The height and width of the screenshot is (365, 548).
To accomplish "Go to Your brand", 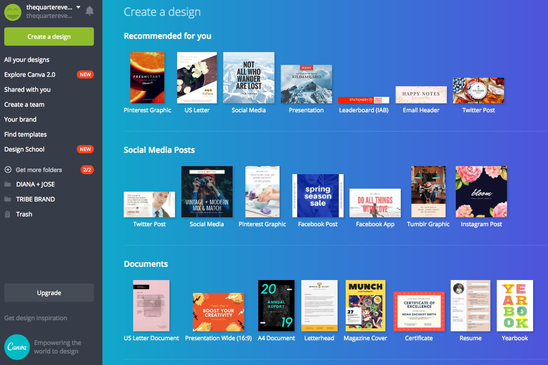I will 20,120.
